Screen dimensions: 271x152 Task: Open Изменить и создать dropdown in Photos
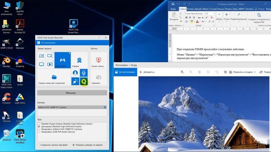(242, 72)
